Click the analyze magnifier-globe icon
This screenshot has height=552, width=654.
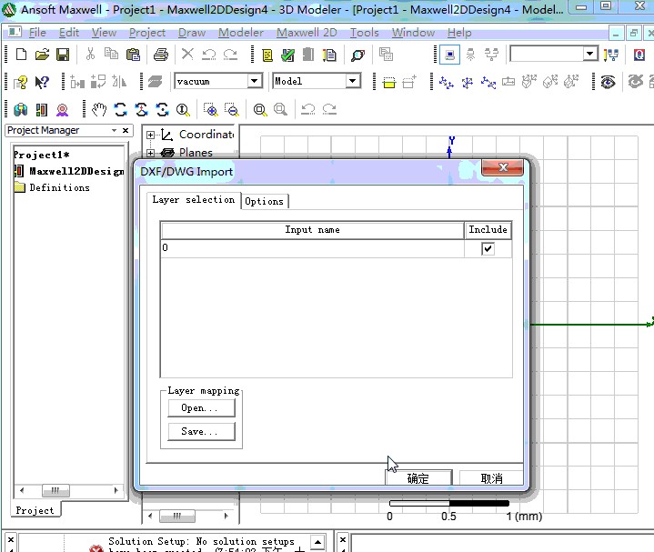point(357,55)
